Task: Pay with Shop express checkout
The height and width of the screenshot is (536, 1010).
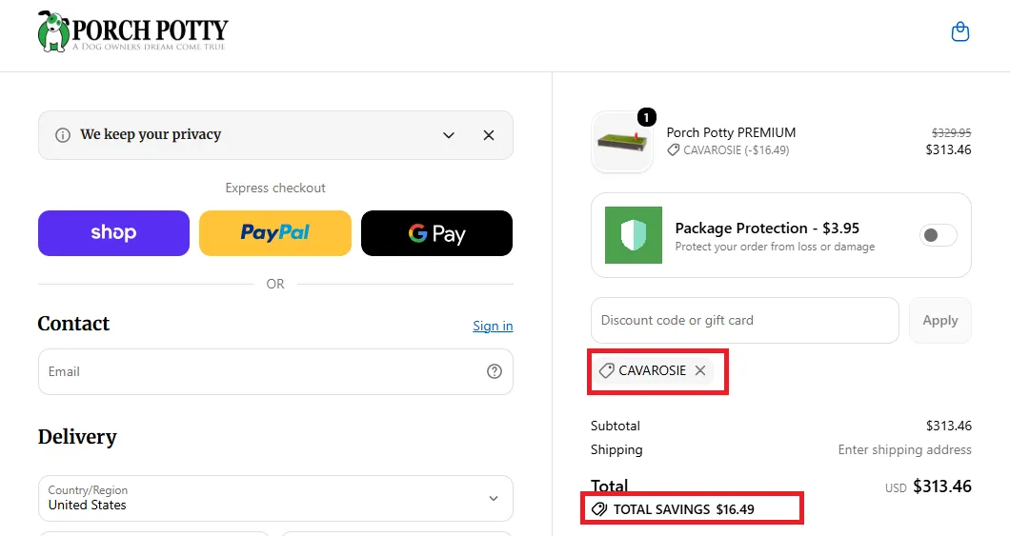Action: [114, 233]
